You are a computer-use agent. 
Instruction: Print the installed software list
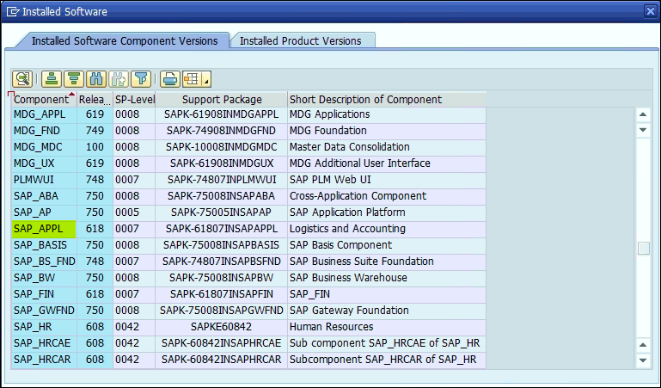coord(170,79)
